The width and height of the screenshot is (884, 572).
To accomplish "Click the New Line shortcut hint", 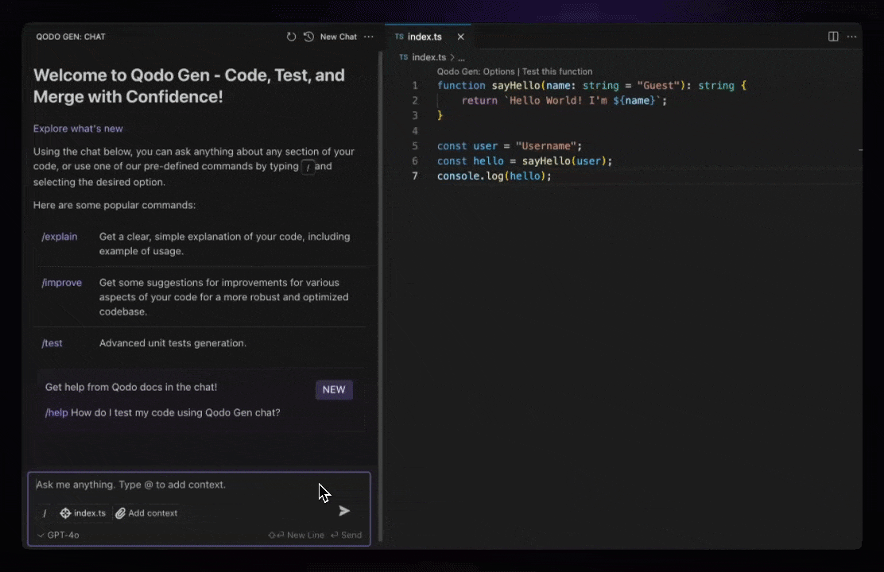I will click(x=297, y=535).
